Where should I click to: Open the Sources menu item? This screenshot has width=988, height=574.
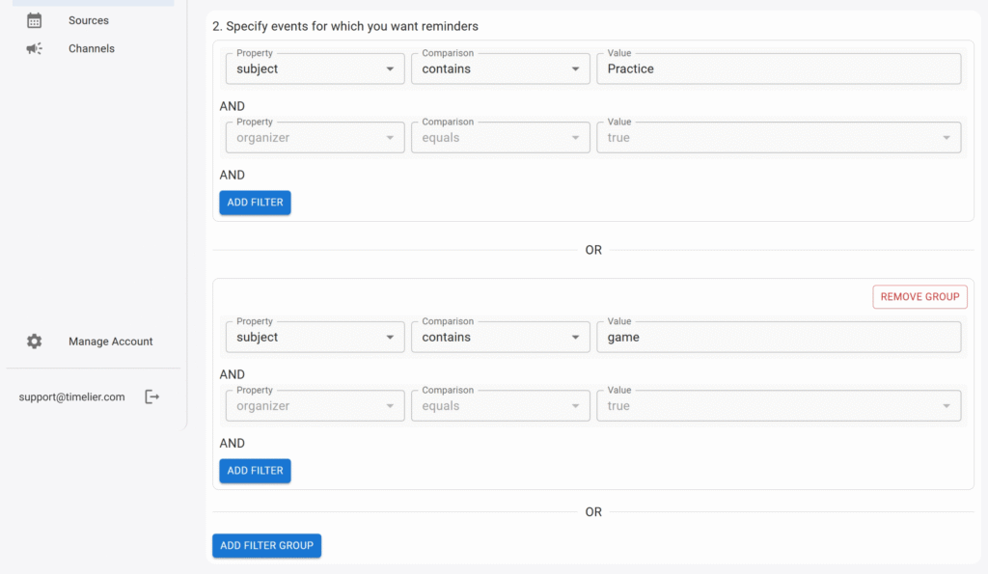click(89, 20)
